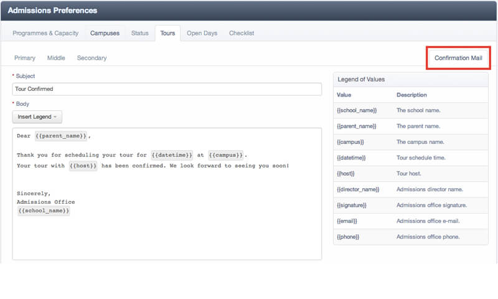
Task: Select the {{host}} tag in the body
Action: [83, 166]
